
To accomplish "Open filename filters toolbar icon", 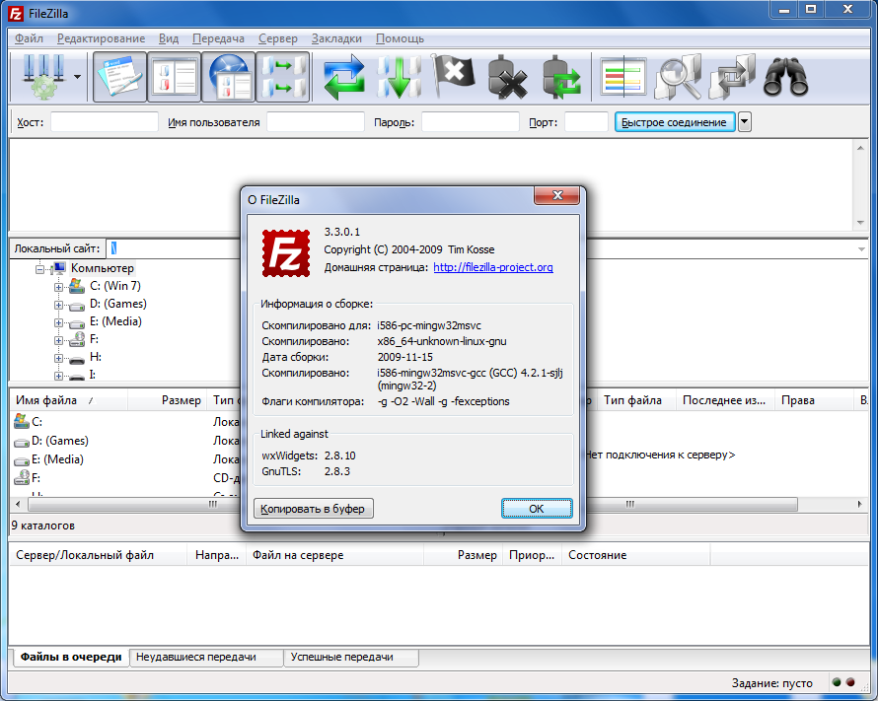I will point(622,77).
